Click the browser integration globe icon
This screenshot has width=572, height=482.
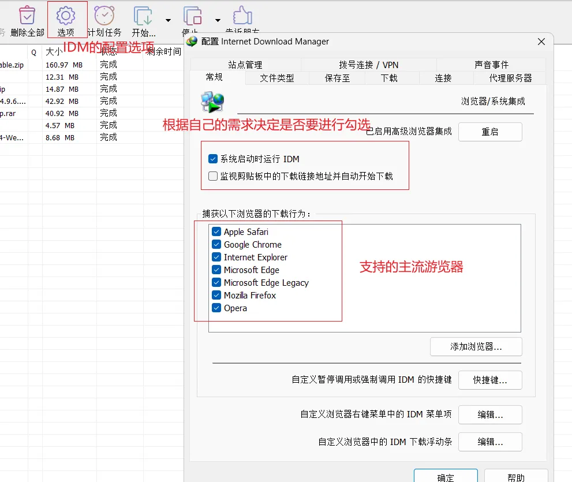click(x=212, y=102)
